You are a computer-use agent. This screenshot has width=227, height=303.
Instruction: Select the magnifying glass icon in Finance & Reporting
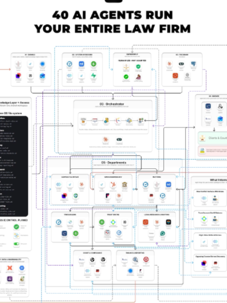point(135,260)
